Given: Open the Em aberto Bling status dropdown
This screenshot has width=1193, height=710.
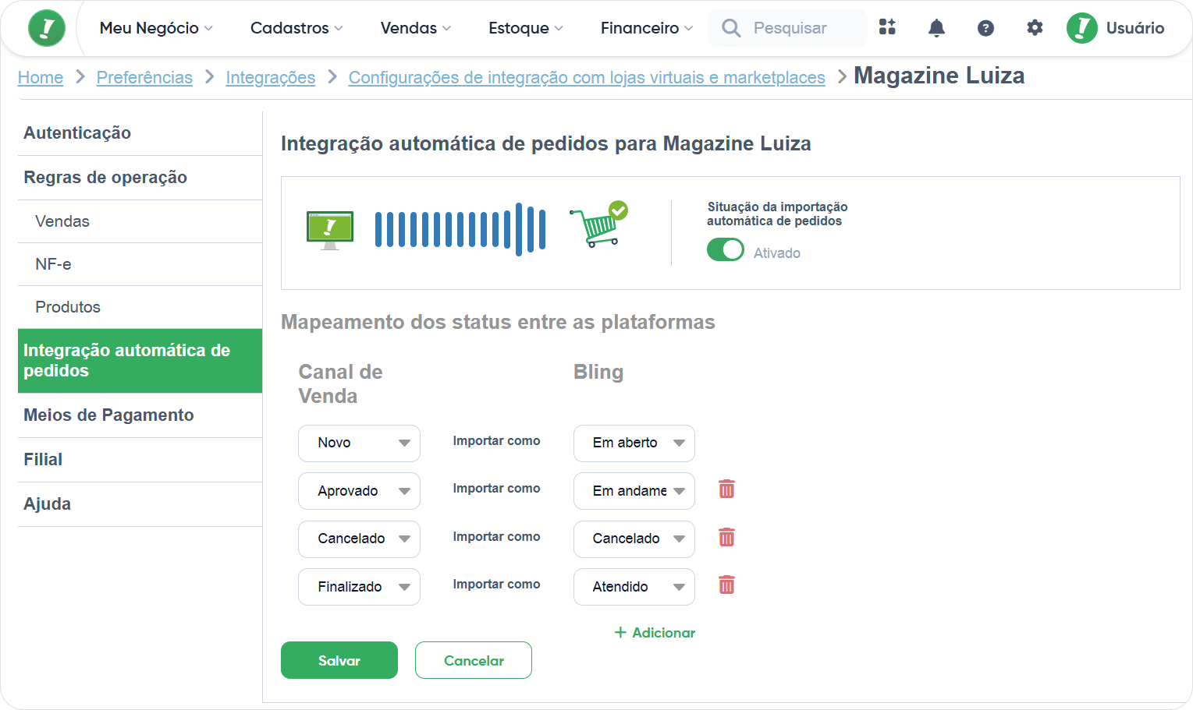Looking at the screenshot, I should (x=634, y=443).
